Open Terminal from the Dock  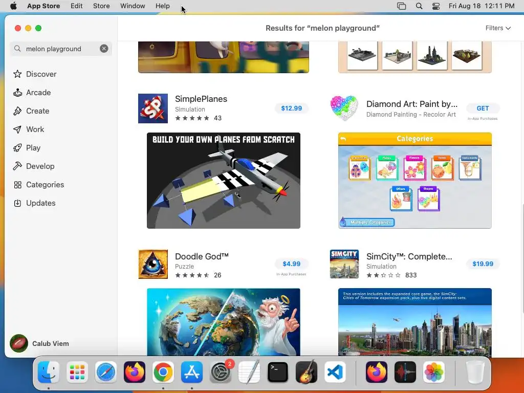coord(278,372)
